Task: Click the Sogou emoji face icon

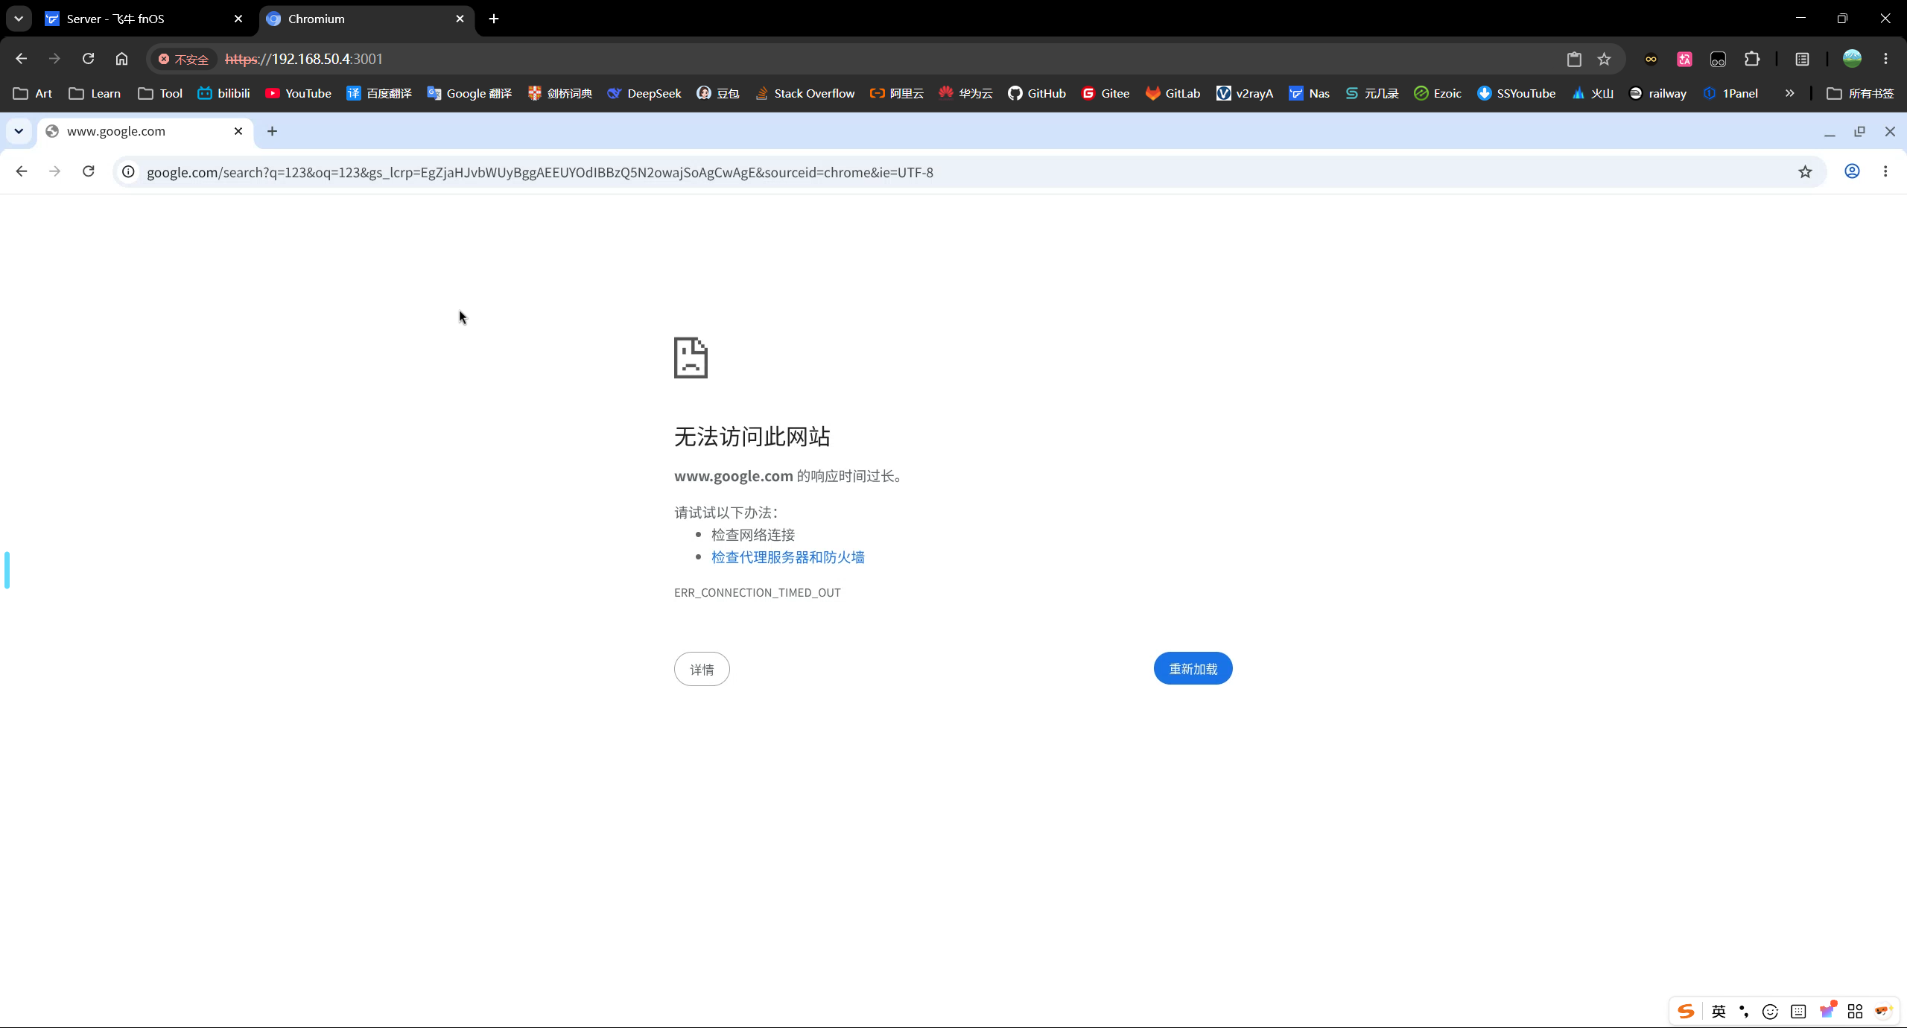Action: click(1770, 1011)
